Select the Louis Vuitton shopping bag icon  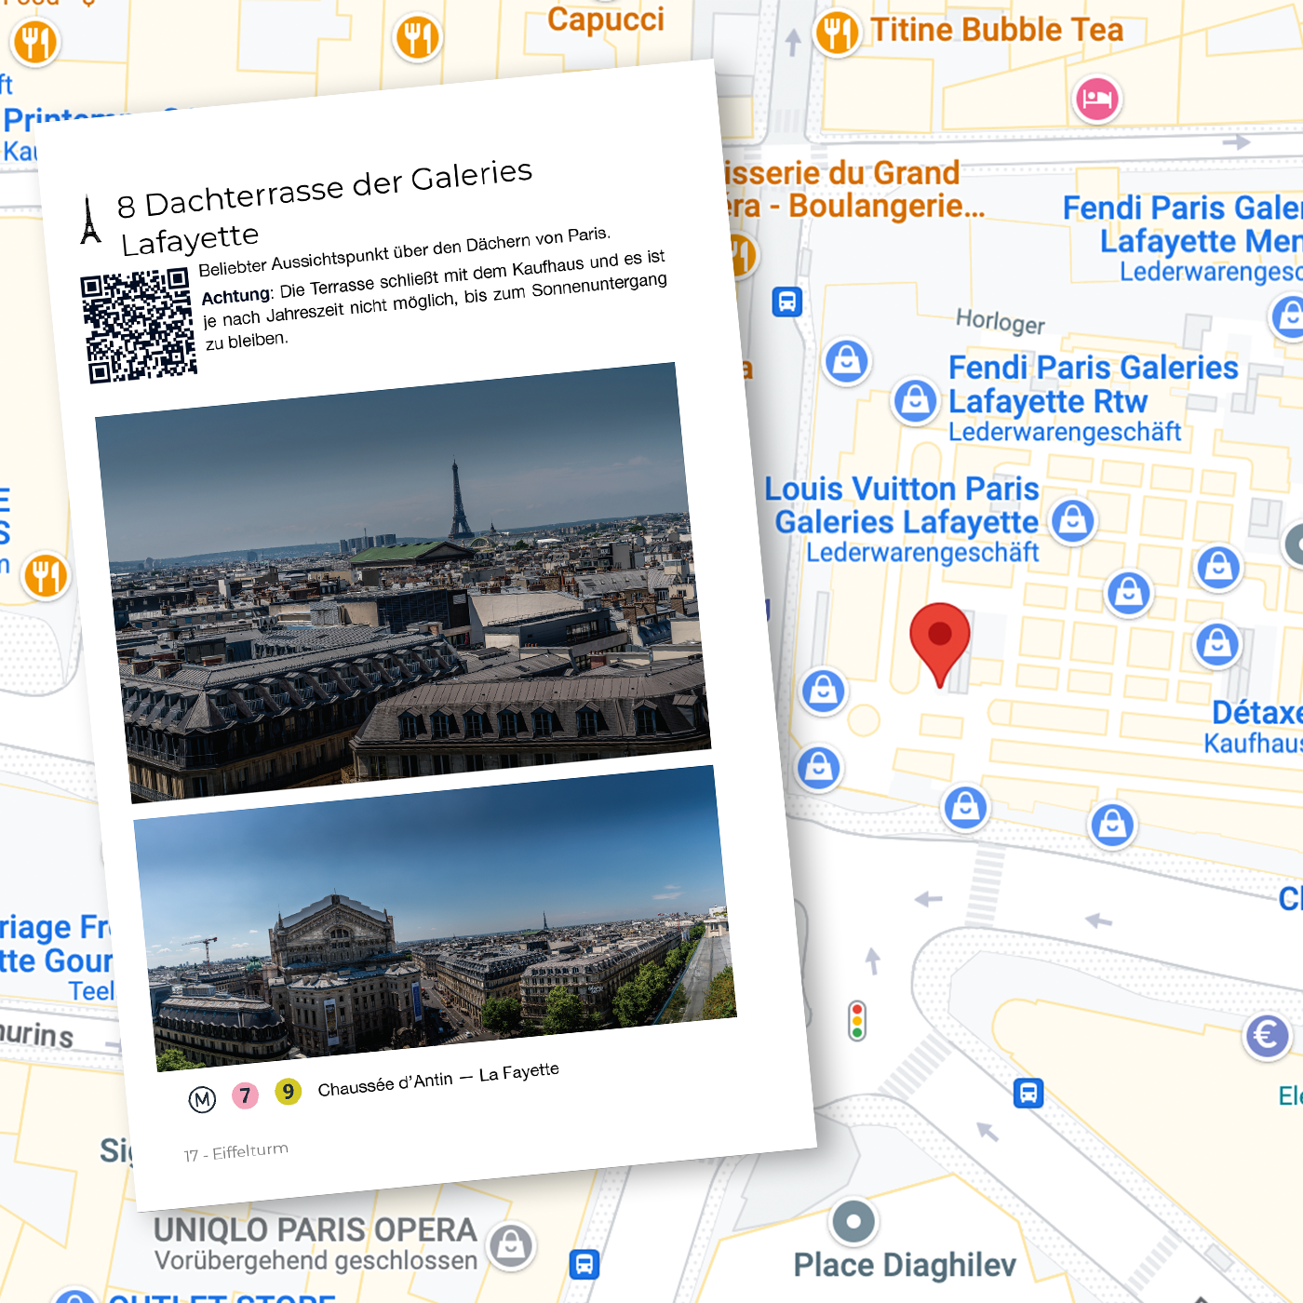click(1073, 520)
